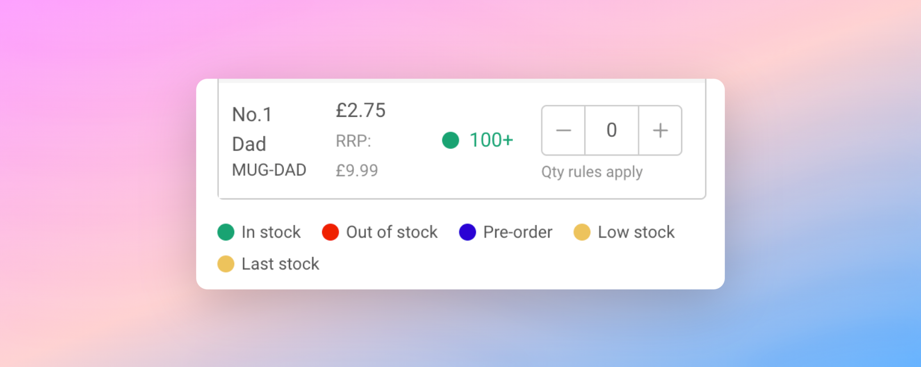
Task: Select the In stock legend label
Action: tap(271, 232)
